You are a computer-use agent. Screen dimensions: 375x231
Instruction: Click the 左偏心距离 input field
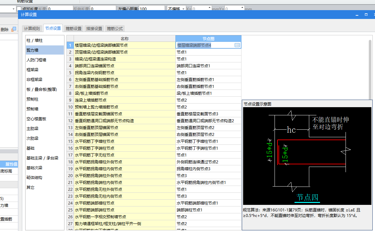coord(152,8)
